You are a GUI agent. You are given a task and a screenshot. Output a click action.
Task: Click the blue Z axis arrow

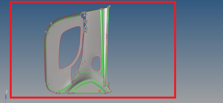[6, 97]
